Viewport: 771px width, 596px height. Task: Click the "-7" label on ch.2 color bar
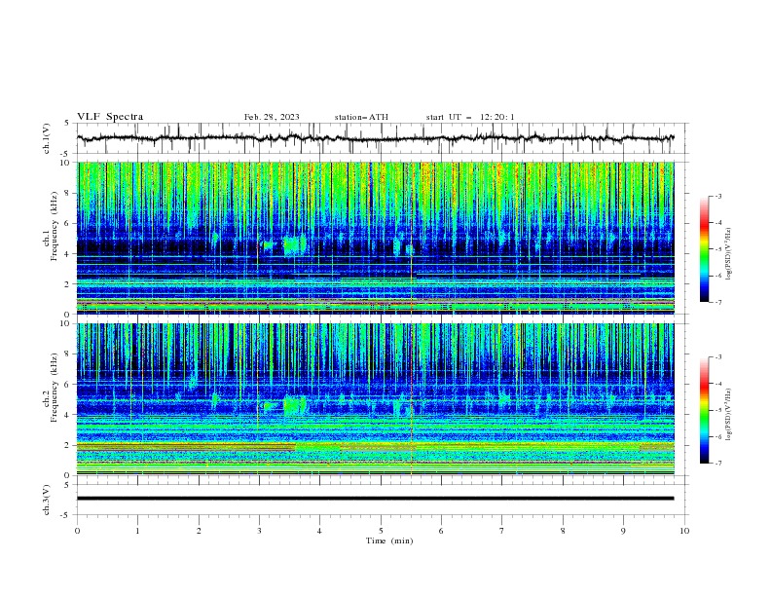coord(718,464)
